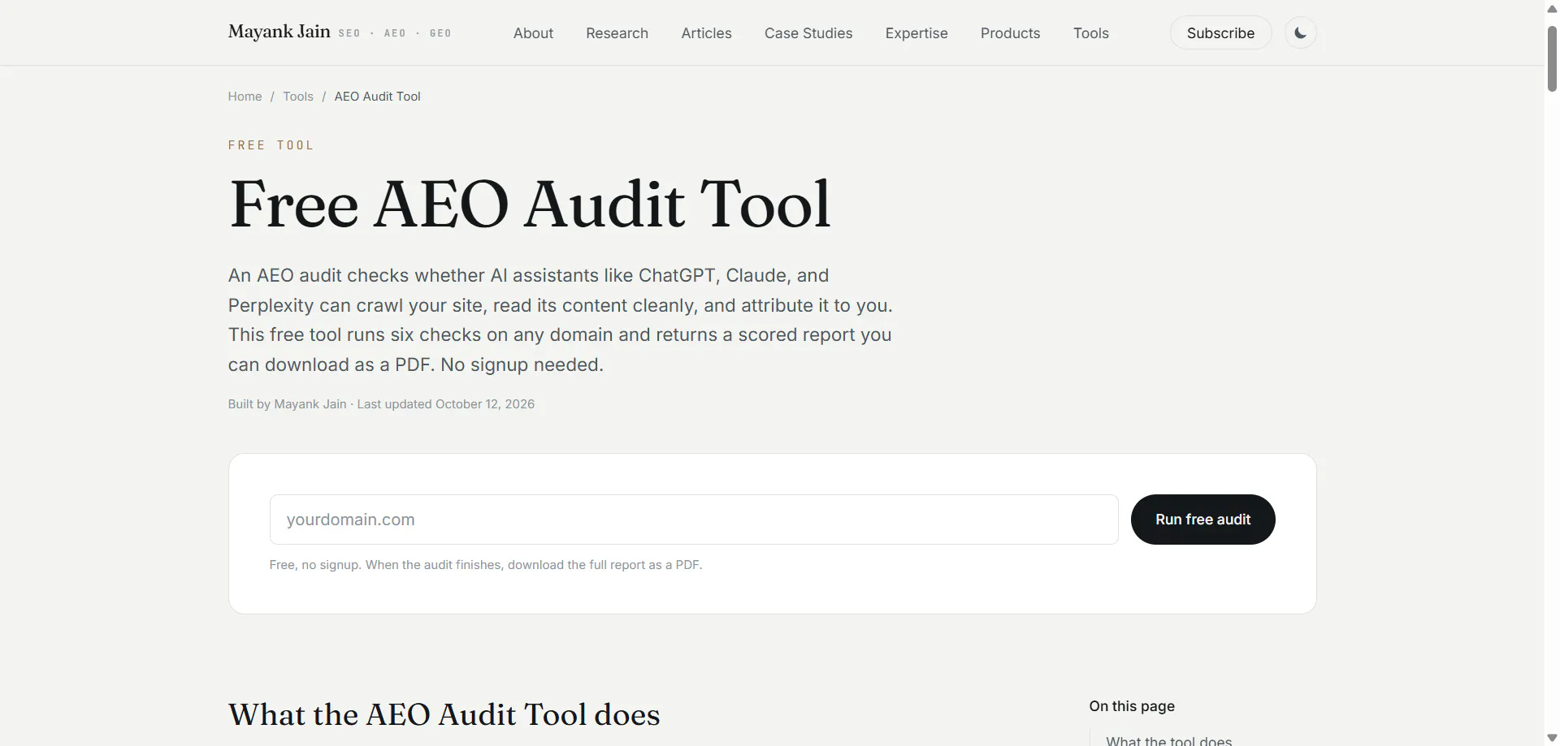Open the Tools nav item
1560x746 pixels.
pyautogui.click(x=1090, y=33)
